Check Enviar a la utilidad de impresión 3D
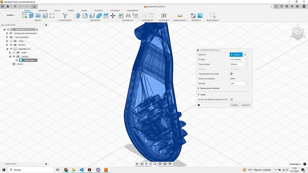 pos(231,99)
